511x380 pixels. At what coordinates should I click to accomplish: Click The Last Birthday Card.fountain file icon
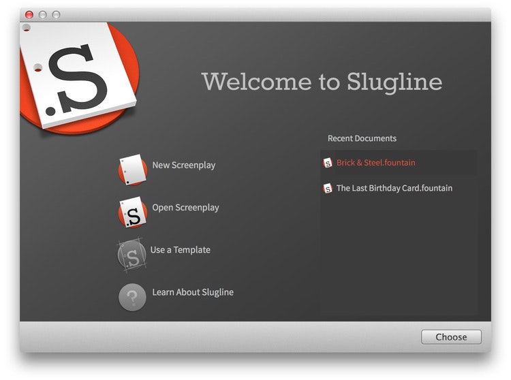click(328, 188)
